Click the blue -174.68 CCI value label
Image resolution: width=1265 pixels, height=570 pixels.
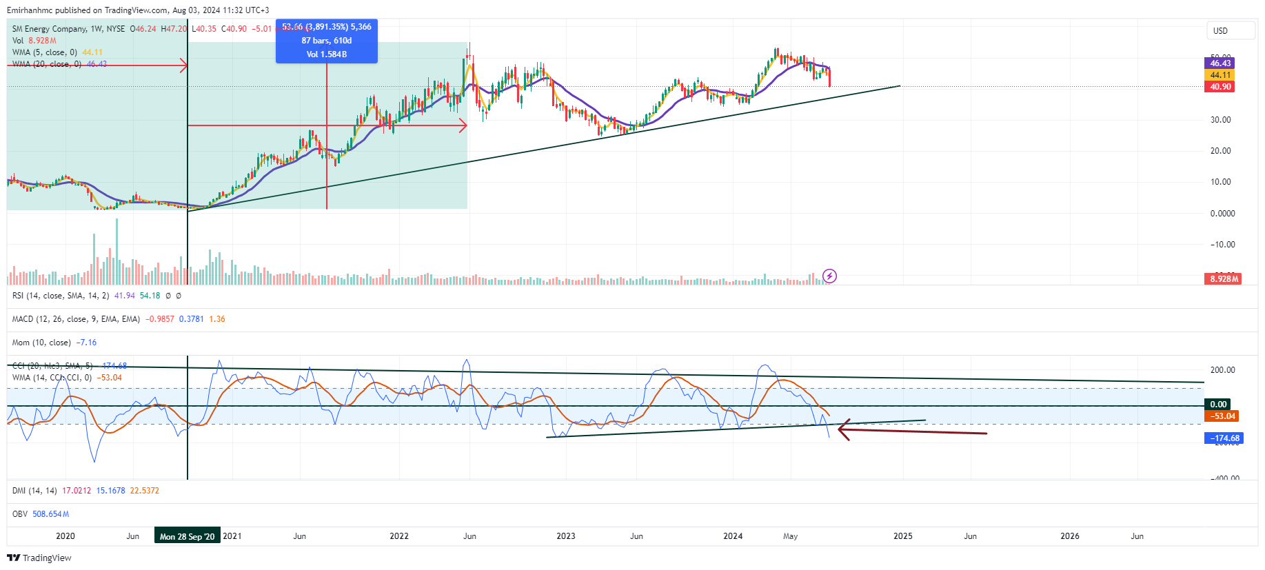pos(1224,438)
